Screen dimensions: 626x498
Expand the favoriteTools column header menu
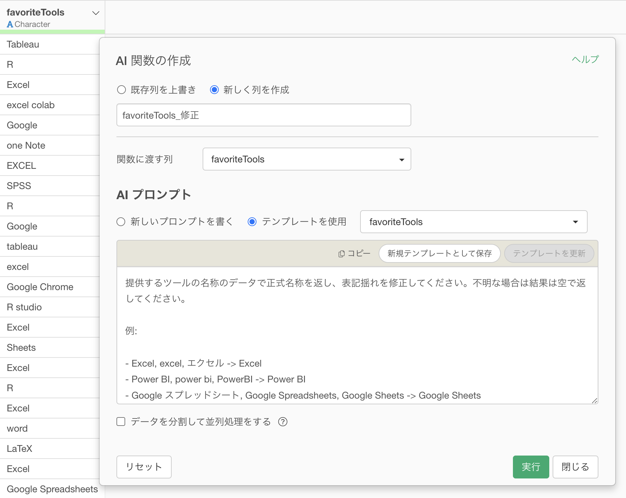96,13
